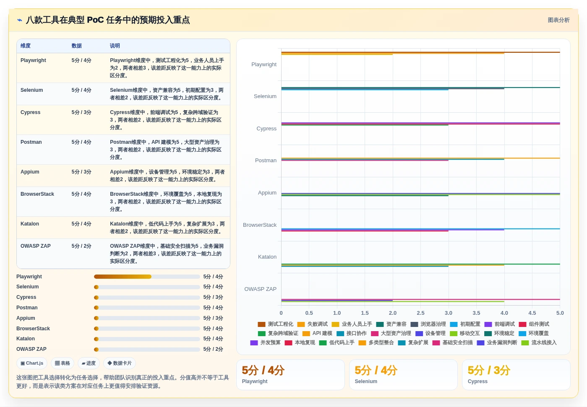Click the 并发预算 legend swatch

[254, 342]
